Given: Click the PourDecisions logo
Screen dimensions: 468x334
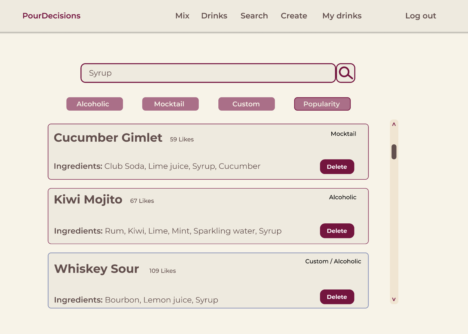Looking at the screenshot, I should click(x=51, y=16).
